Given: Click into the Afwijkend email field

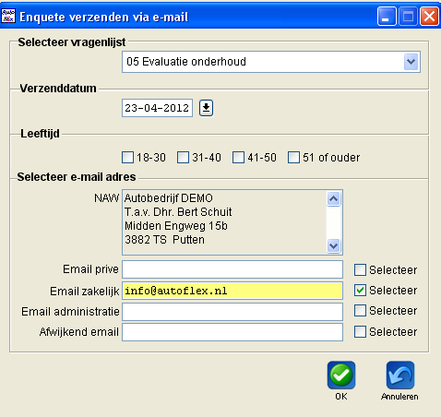Looking at the screenshot, I should [232, 332].
